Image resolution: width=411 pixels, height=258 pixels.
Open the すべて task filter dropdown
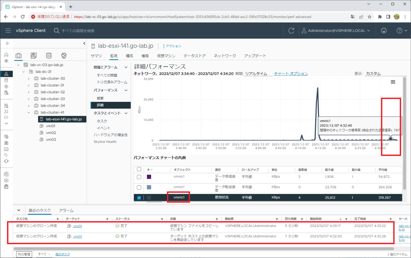[x=45, y=254]
